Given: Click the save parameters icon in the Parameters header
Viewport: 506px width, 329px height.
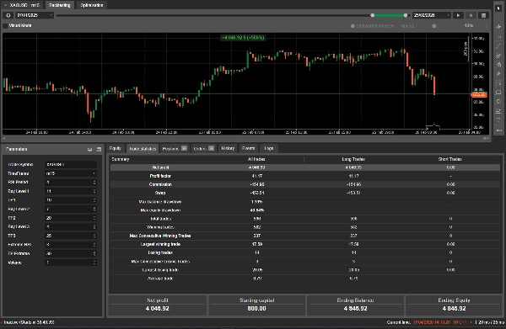Looking at the screenshot, I should pyautogui.click(x=99, y=149).
